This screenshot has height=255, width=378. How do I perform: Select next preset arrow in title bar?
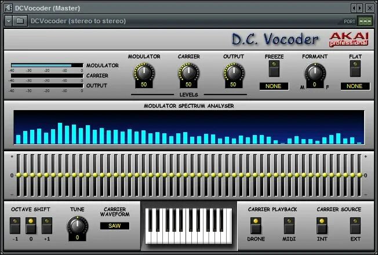coord(359,8)
